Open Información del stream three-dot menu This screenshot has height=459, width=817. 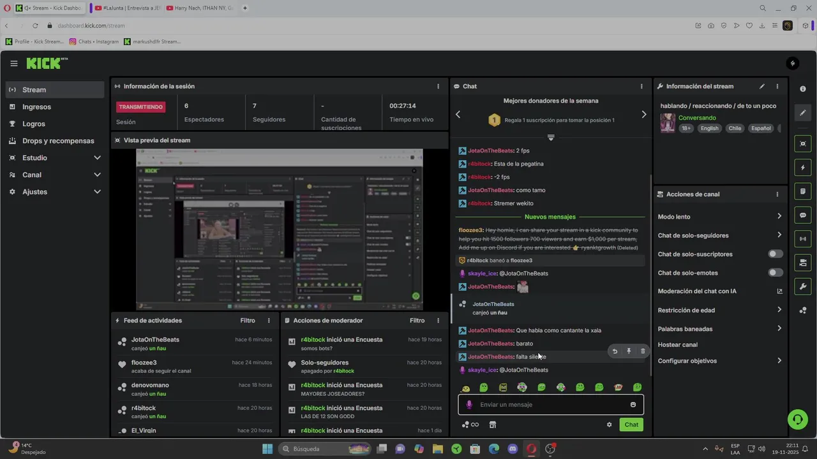777,86
